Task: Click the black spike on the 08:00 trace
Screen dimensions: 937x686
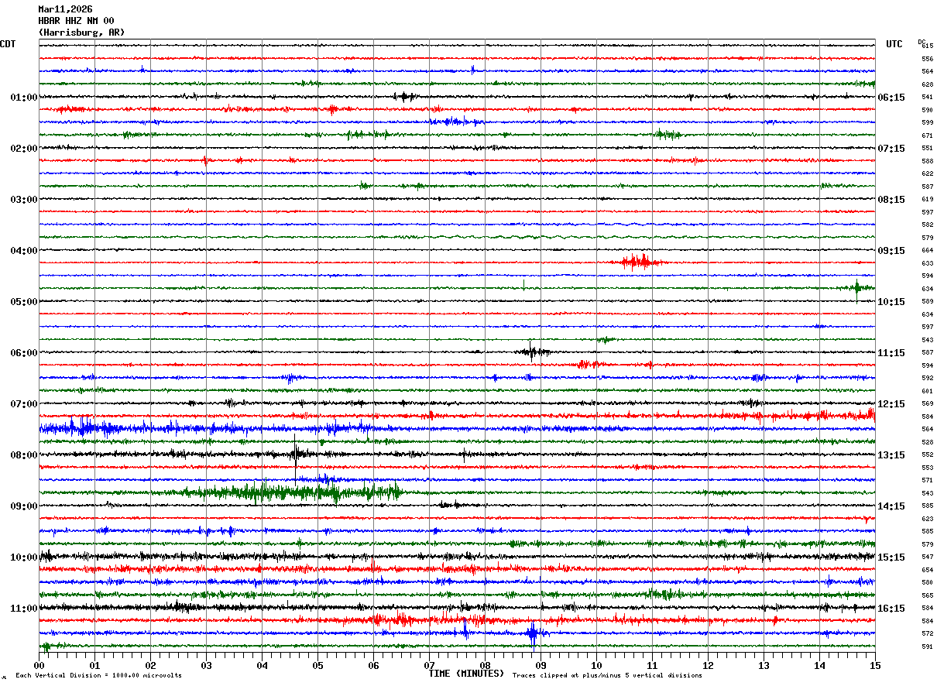Action: click(x=295, y=453)
